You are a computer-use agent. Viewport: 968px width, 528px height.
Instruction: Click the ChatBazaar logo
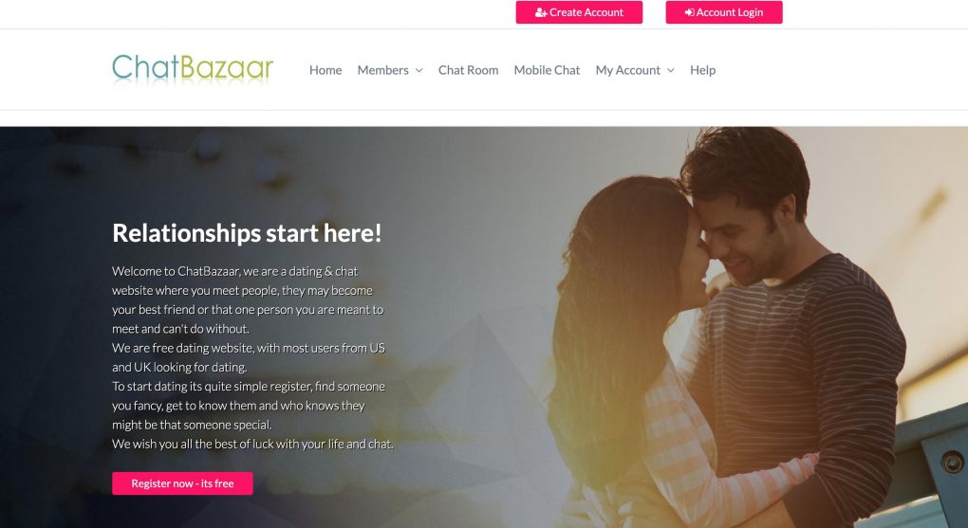193,69
